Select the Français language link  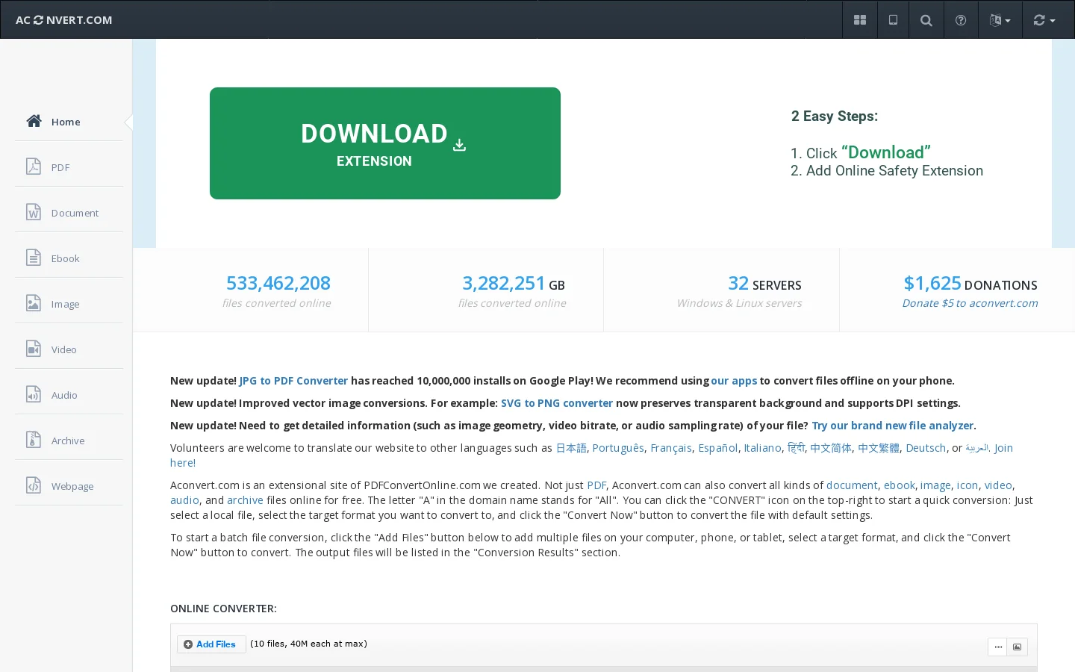point(671,448)
